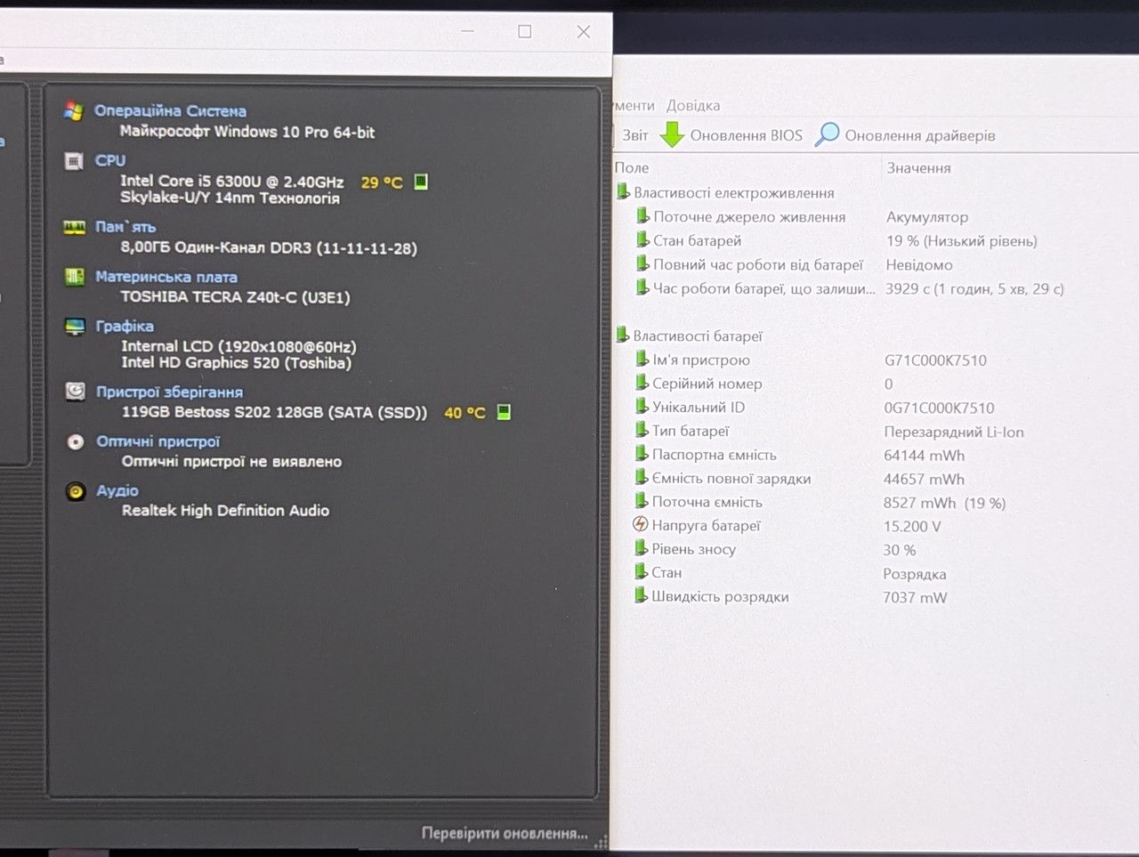Maximize the Speccy window
This screenshot has width=1139, height=857.
tap(525, 32)
